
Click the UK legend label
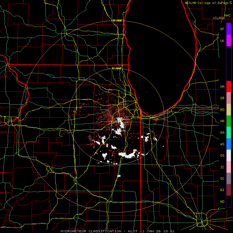coord(222,41)
